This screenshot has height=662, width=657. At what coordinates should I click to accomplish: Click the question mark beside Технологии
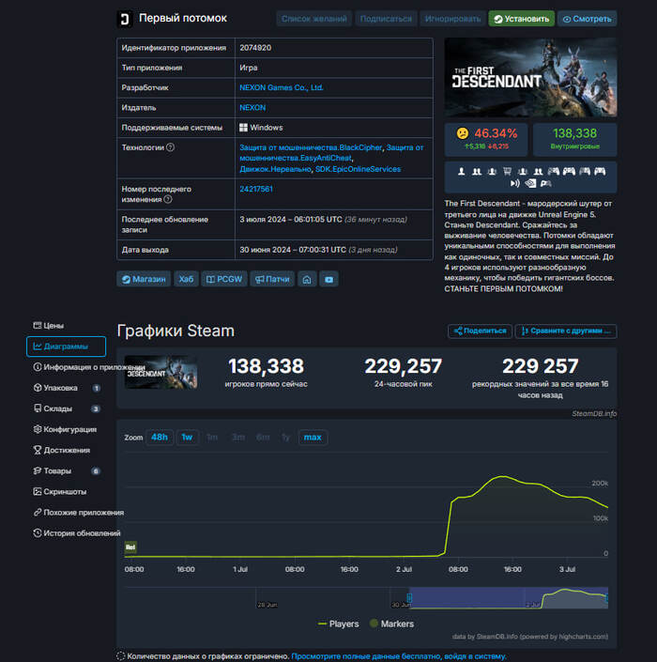tap(170, 147)
